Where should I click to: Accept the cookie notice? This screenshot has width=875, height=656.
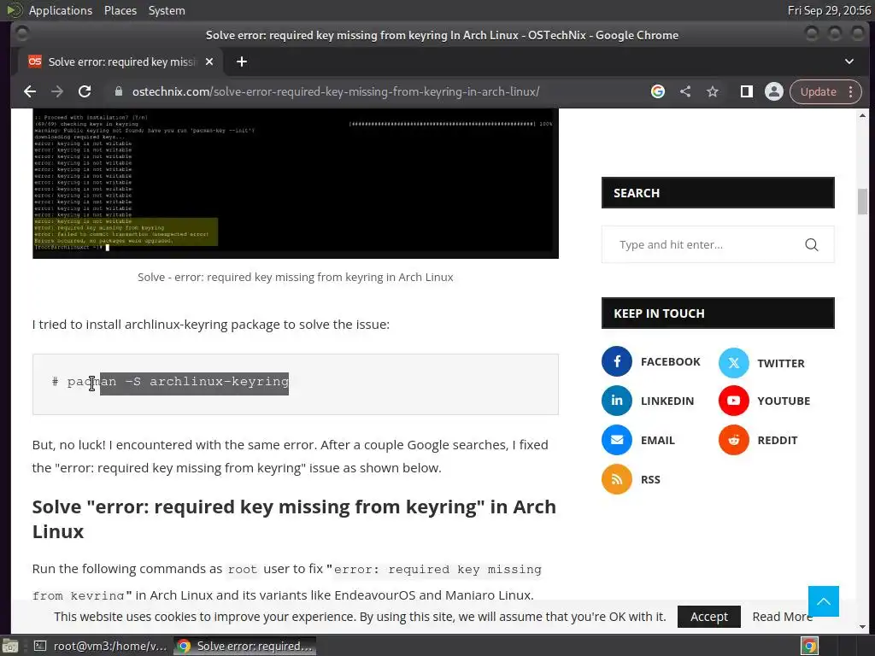click(708, 617)
